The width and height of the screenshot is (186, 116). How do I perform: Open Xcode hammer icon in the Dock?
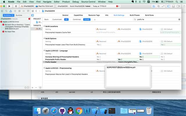tap(95, 111)
